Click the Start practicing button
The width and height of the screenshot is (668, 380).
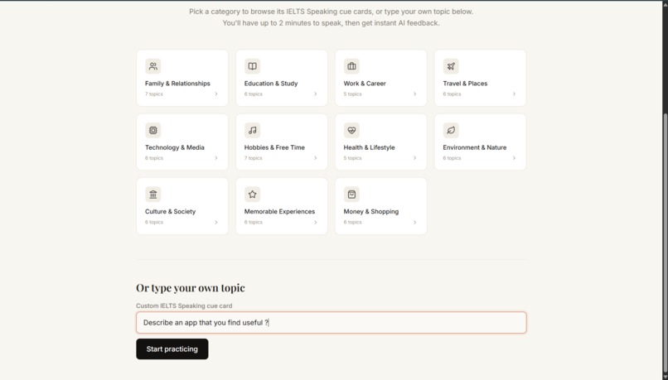(172, 349)
